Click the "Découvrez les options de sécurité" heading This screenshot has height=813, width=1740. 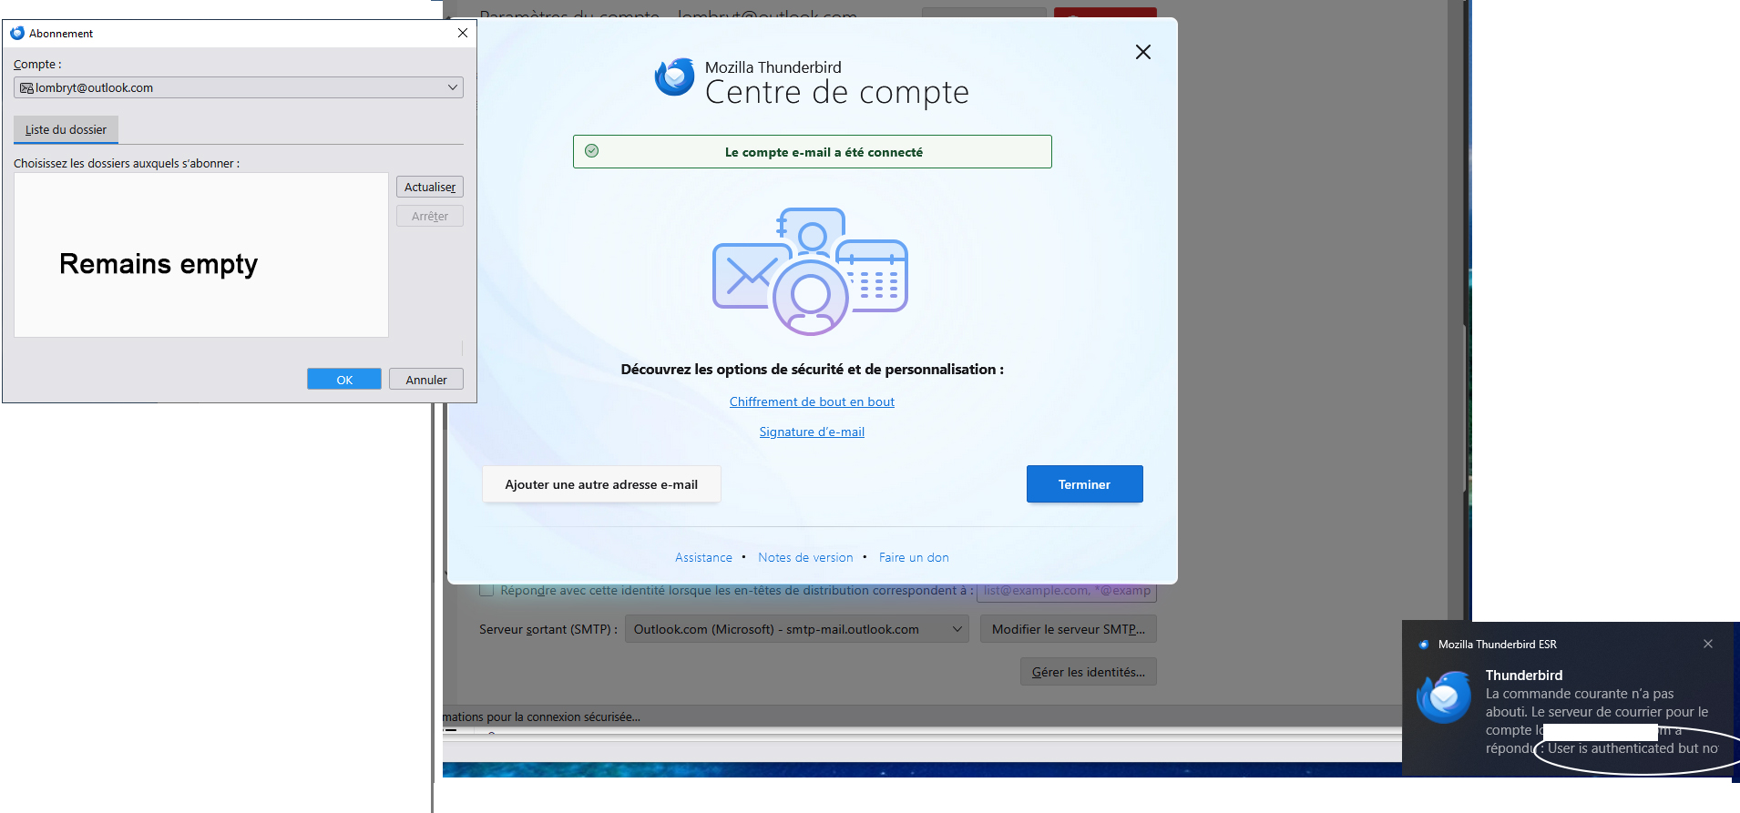(x=812, y=369)
